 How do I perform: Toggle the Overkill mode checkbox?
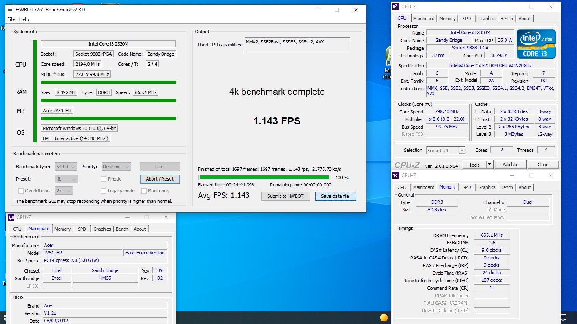21,191
